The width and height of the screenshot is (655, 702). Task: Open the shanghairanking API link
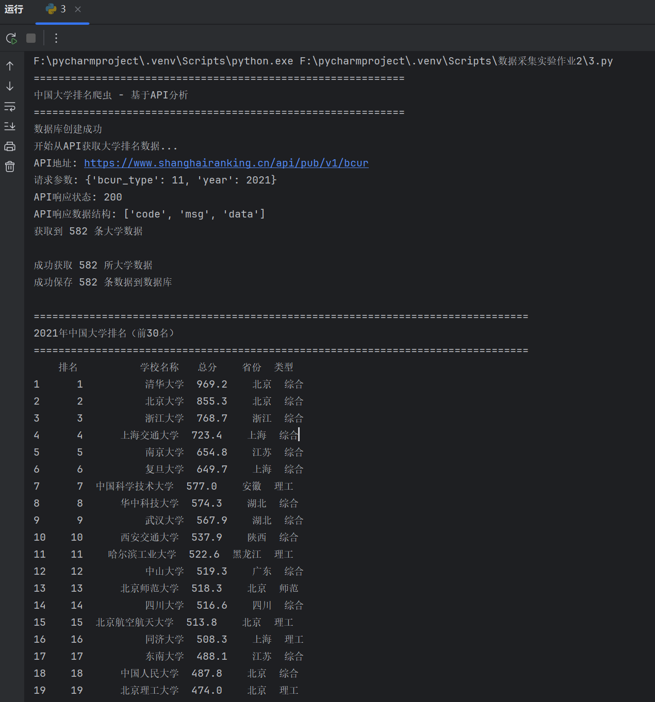pyautogui.click(x=226, y=163)
